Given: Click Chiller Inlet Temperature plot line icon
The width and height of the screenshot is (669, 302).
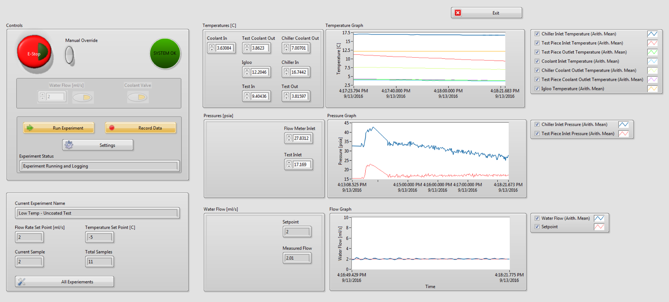Looking at the screenshot, I should 653,34.
